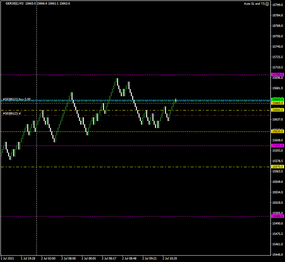Image resolution: width=285 pixels, height=262 pixels.
Task: Click the 15725.5 value on price scale
Action: tap(277, 57)
